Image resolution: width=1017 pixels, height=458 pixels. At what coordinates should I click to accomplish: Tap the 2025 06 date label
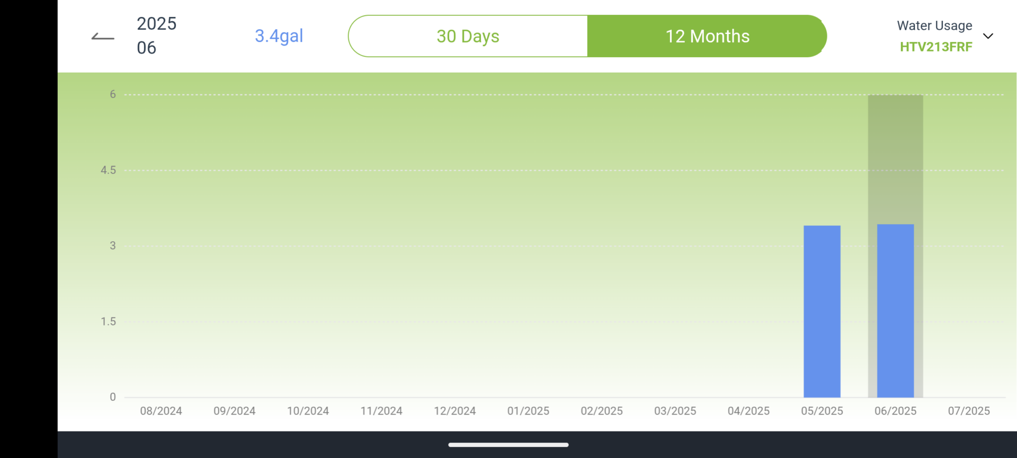point(157,36)
